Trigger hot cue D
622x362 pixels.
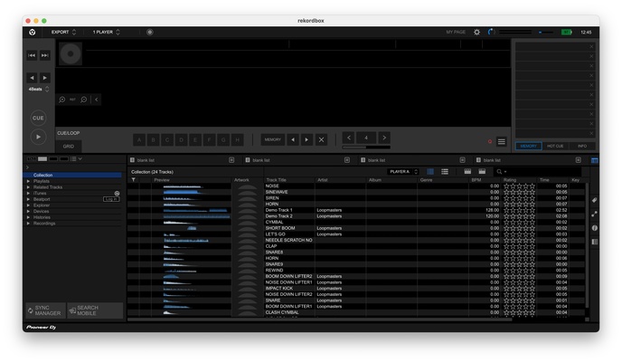[181, 139]
